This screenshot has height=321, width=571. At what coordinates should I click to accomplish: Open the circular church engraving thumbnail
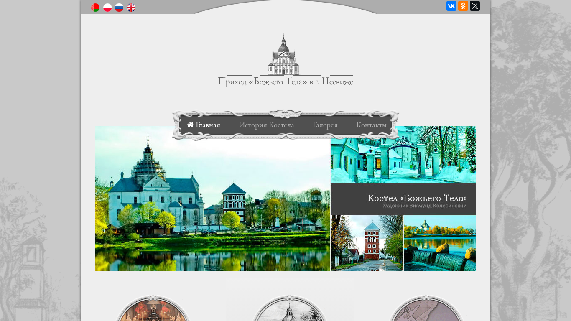289,308
